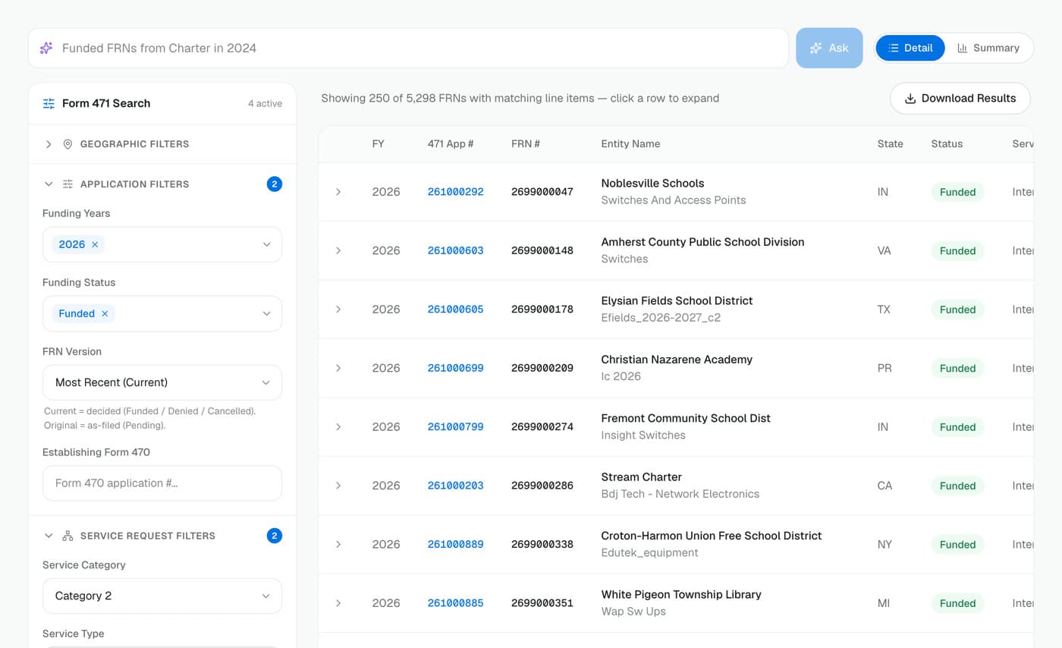Viewport: 1062px width, 648px height.
Task: Click the Download Results button
Action: pos(960,98)
